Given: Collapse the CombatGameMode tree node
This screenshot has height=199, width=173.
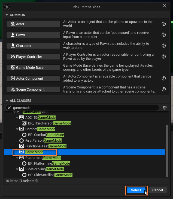Looking at the screenshot, I should [17, 129].
